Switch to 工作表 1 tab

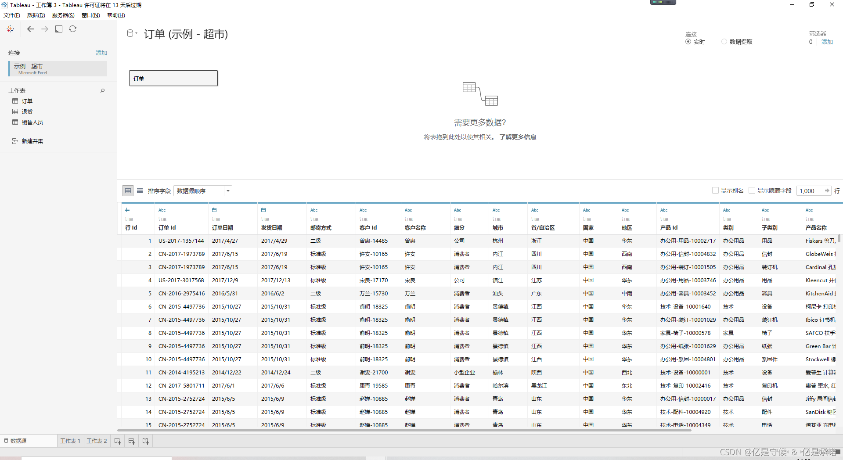(x=70, y=441)
